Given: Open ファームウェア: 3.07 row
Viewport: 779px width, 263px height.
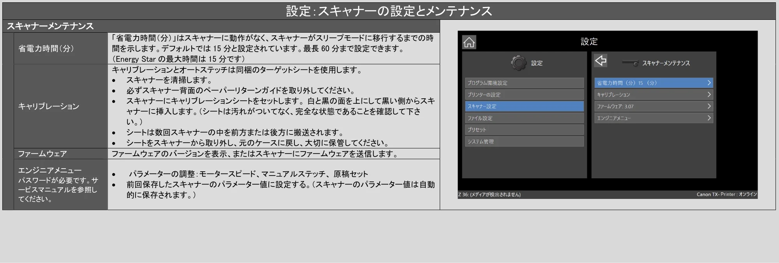Looking at the screenshot, I should click(654, 106).
